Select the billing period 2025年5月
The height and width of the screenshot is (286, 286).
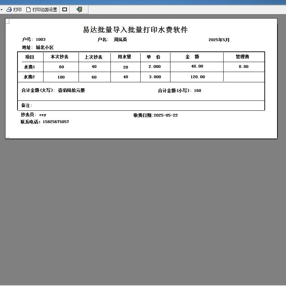click(x=219, y=40)
